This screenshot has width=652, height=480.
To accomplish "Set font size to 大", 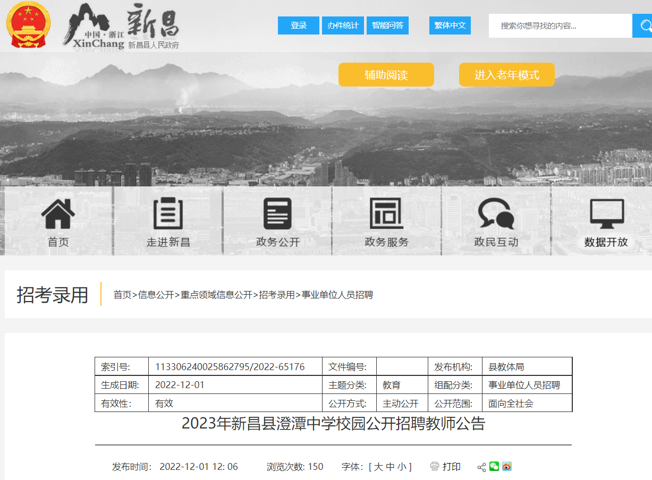I will 378,467.
